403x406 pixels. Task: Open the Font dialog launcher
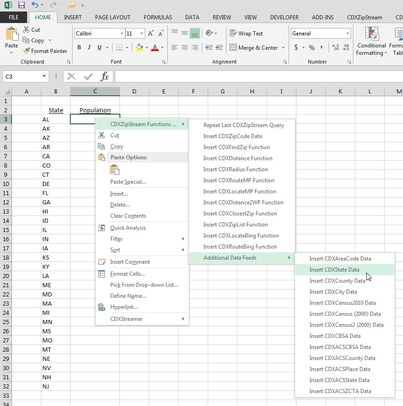[164, 62]
